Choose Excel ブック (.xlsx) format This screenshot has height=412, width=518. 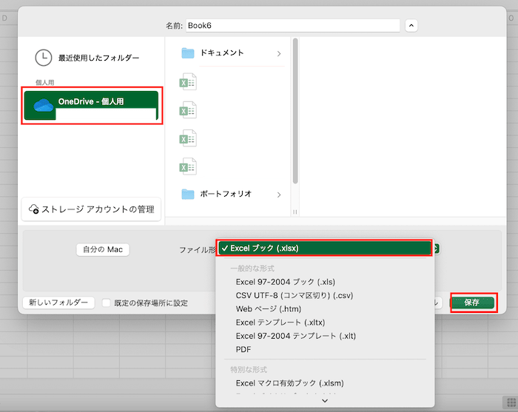(x=324, y=248)
